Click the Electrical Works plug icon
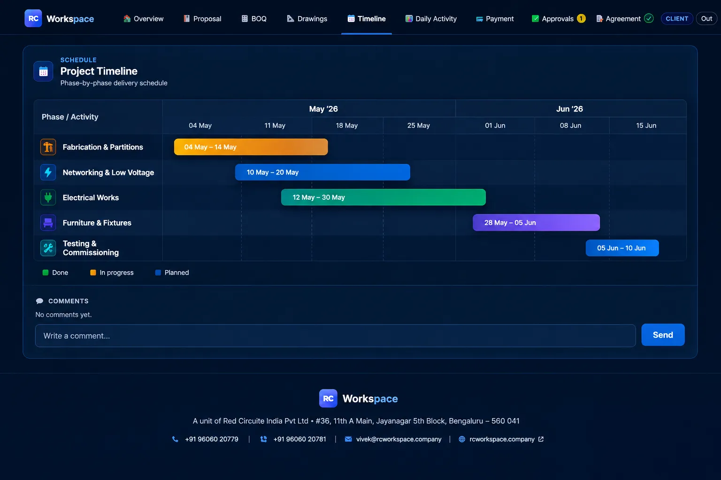This screenshot has width=721, height=480. [48, 197]
